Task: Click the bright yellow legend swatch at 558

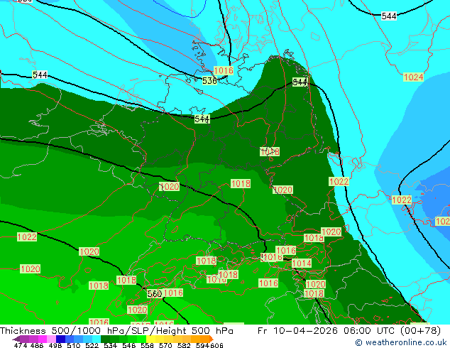Action: pyautogui.click(x=150, y=339)
